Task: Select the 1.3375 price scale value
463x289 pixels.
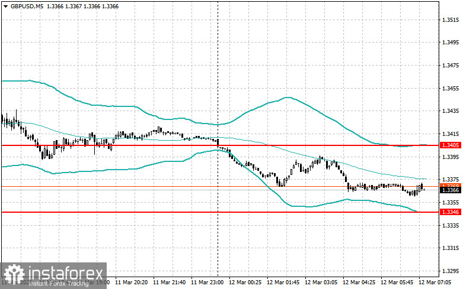Action: [x=451, y=180]
